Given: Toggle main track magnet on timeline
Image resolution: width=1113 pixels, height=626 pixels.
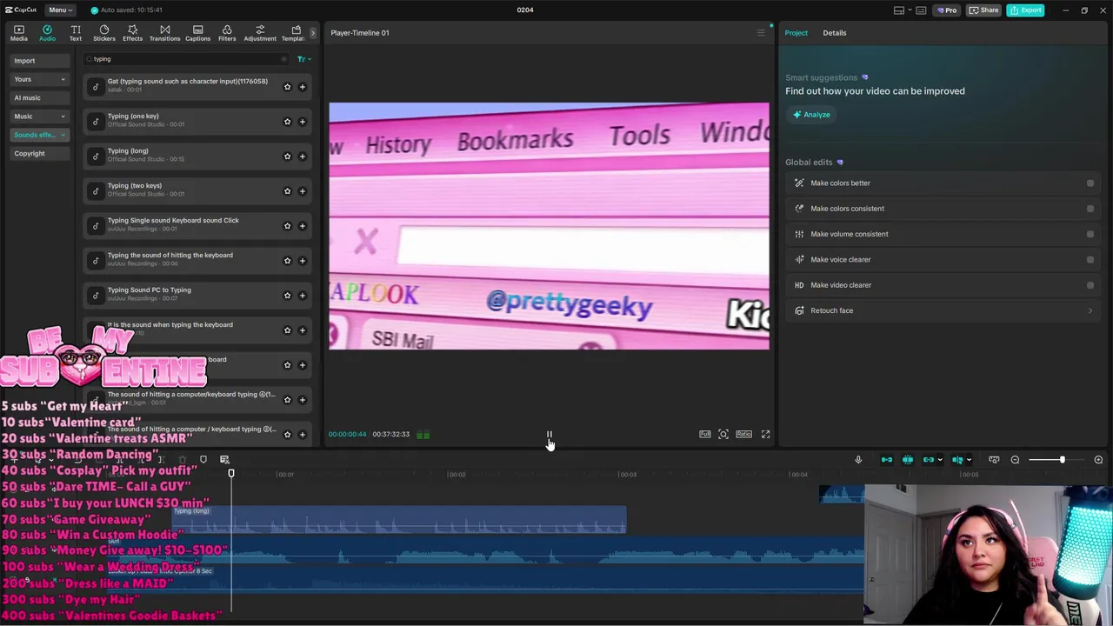Looking at the screenshot, I should pyautogui.click(x=887, y=460).
